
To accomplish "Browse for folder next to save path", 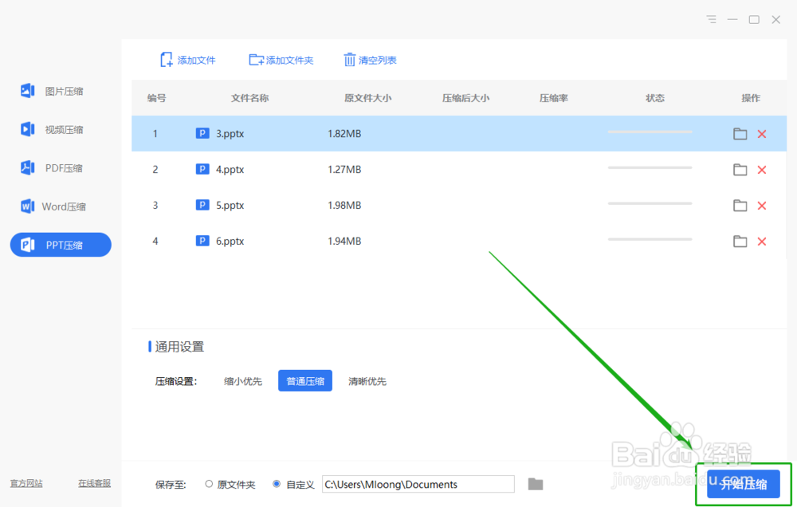I will [x=536, y=484].
